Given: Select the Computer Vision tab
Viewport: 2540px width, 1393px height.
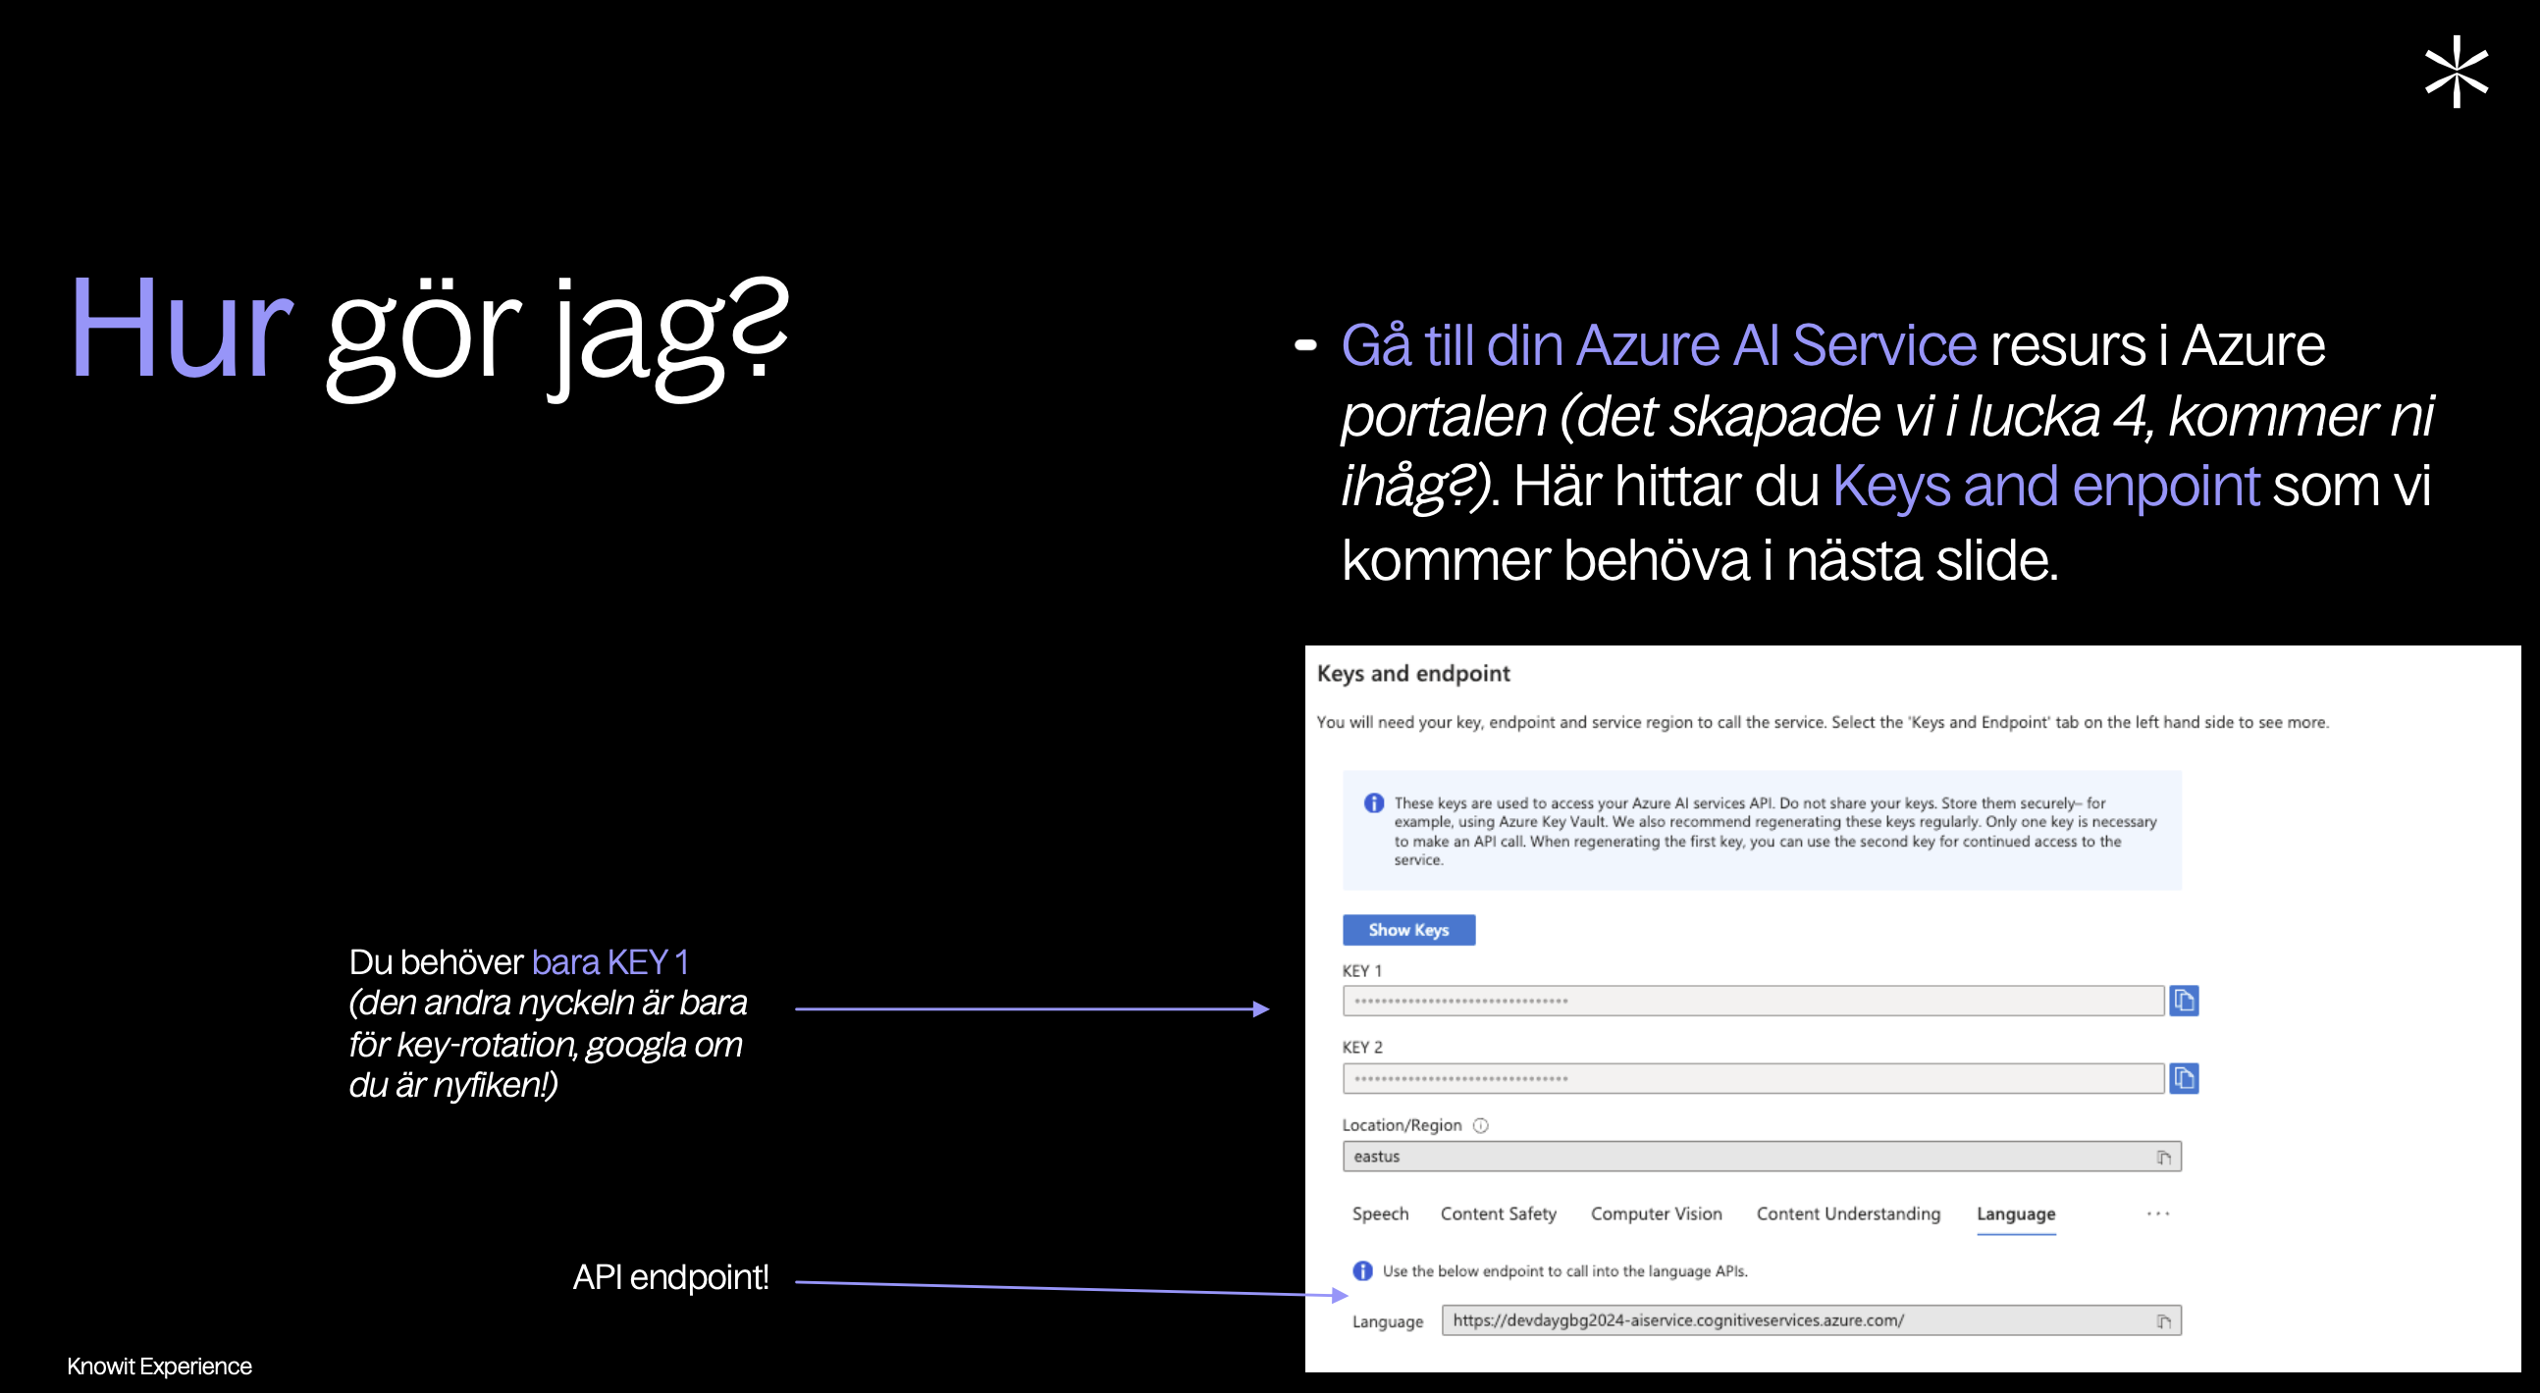Looking at the screenshot, I should 1656,1213.
